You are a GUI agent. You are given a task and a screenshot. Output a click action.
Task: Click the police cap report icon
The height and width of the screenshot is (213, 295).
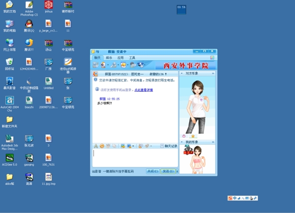tap(141, 65)
